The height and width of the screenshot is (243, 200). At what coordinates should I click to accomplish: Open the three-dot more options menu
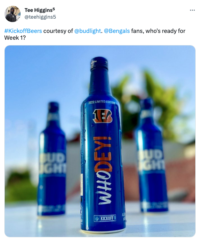(x=192, y=10)
